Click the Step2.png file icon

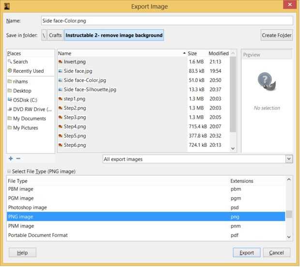[60, 108]
